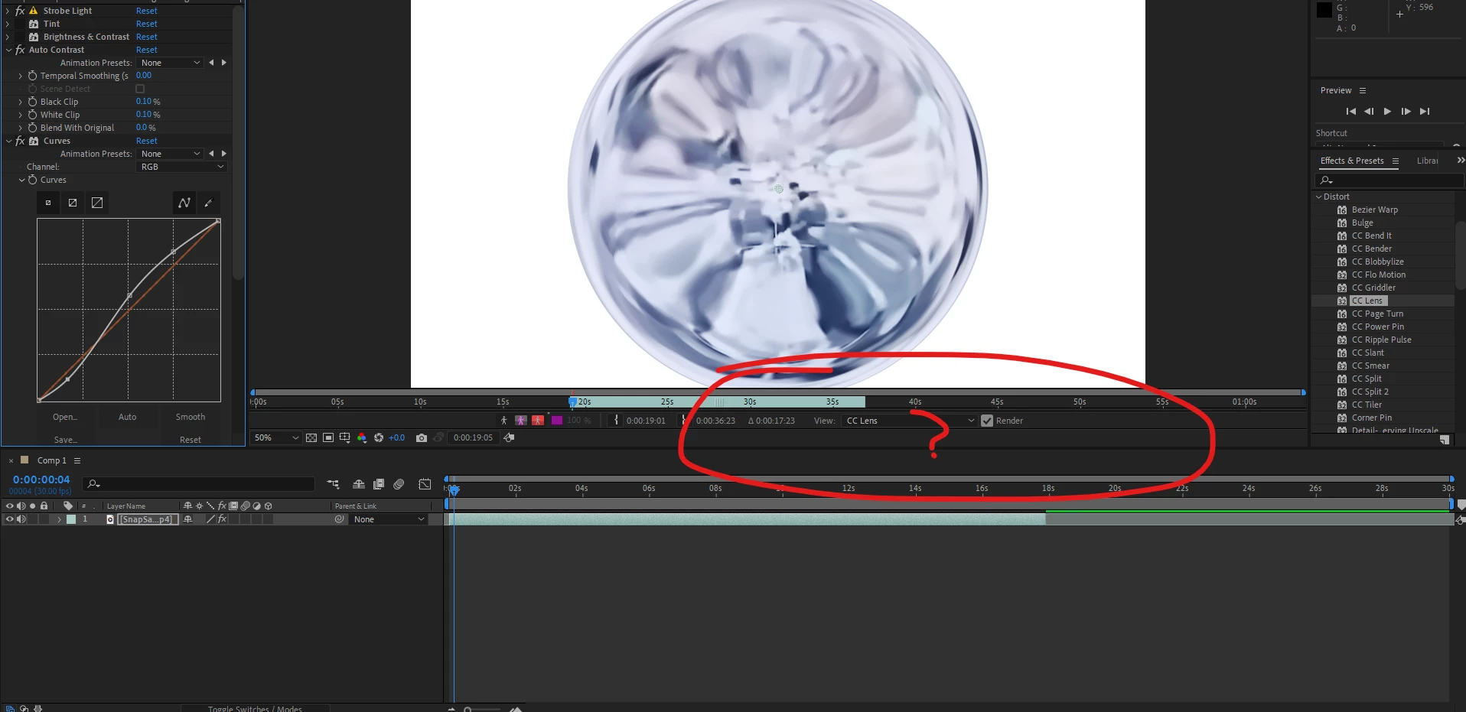The width and height of the screenshot is (1466, 712).
Task: Hide the SnapSa layer with its eye icon
Action: (10, 519)
